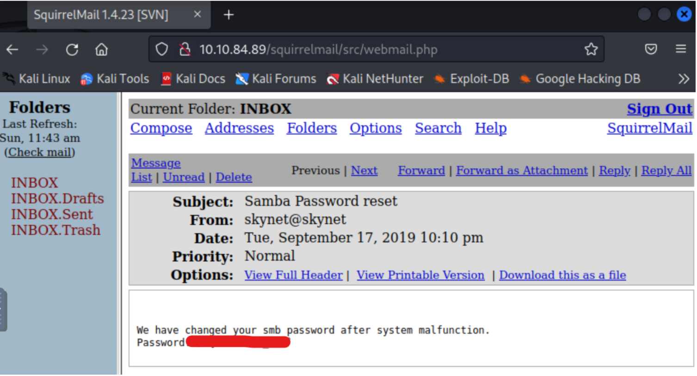Open the Firefox hamburger menu
The image size is (697, 376).
click(x=680, y=49)
